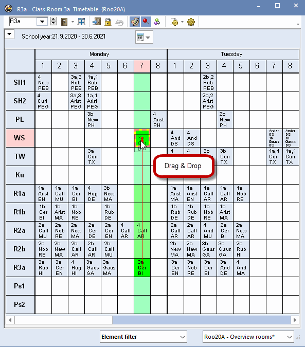Open timetable settings gear icon
305x347 pixels.
pyautogui.click(x=191, y=22)
